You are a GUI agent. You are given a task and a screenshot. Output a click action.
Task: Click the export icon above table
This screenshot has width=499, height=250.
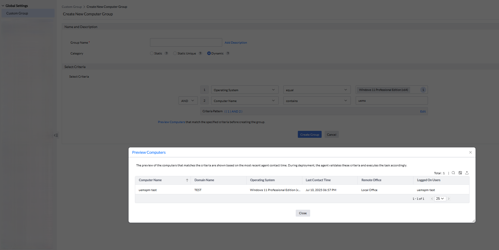click(x=467, y=173)
